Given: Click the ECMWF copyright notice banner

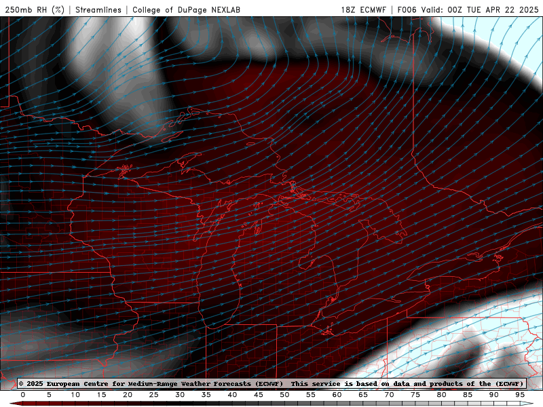Looking at the screenshot, I should click(x=271, y=383).
